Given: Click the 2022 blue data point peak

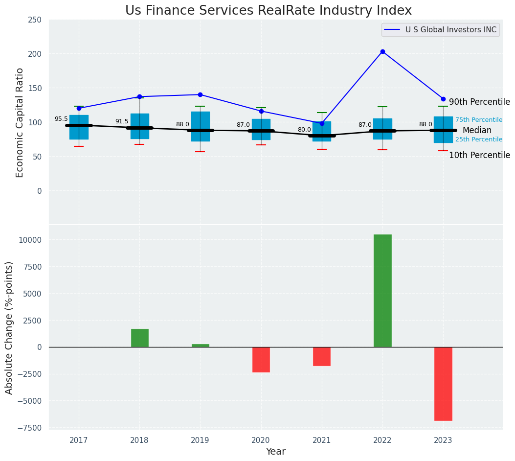Looking at the screenshot, I should 382,51.
